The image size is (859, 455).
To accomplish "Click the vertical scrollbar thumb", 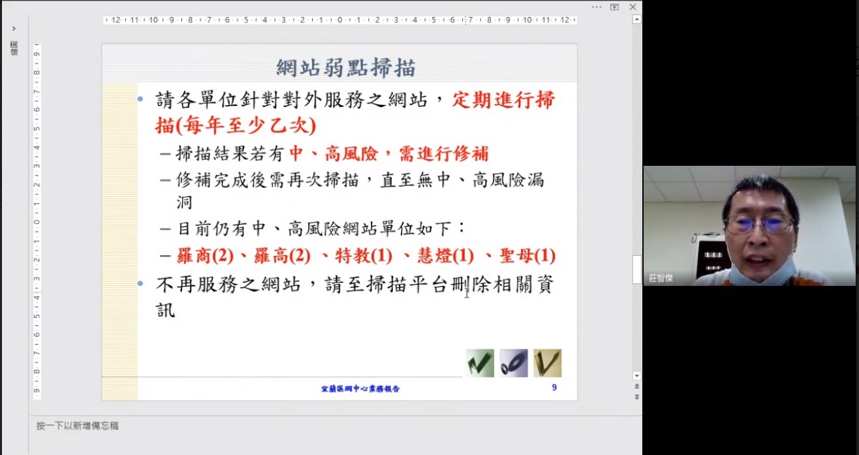I will pyautogui.click(x=636, y=269).
